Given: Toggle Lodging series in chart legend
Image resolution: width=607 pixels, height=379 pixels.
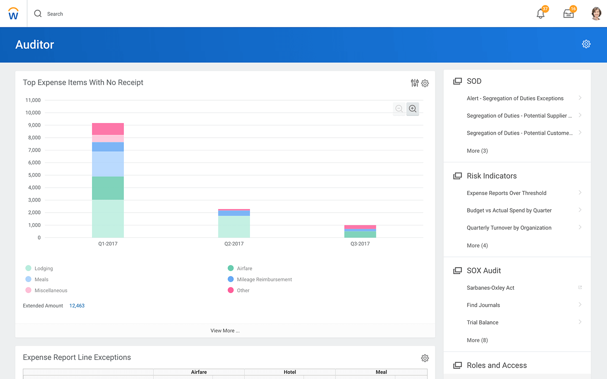Looking at the screenshot, I should pyautogui.click(x=43, y=269).
